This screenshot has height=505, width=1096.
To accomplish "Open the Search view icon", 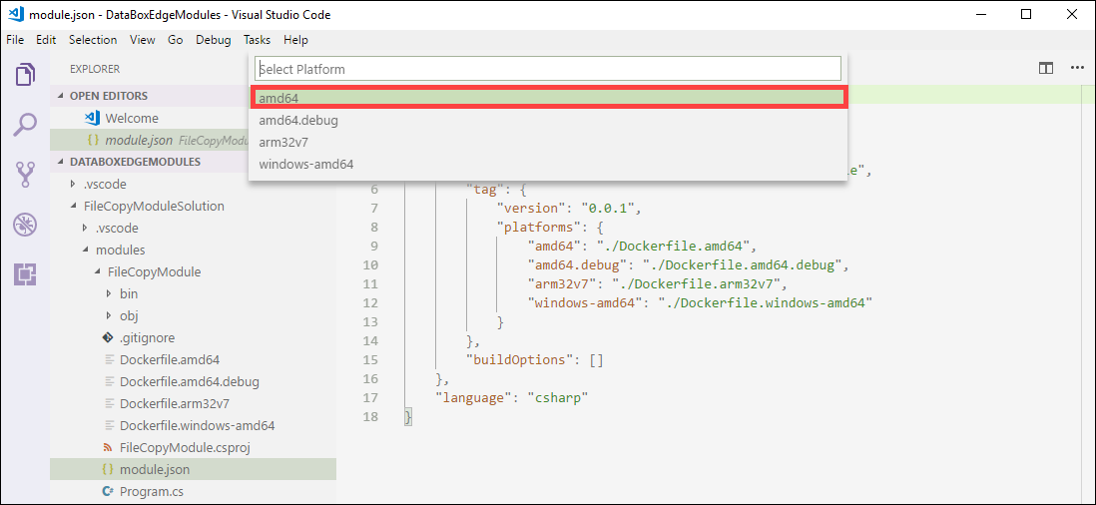I will click(x=25, y=125).
